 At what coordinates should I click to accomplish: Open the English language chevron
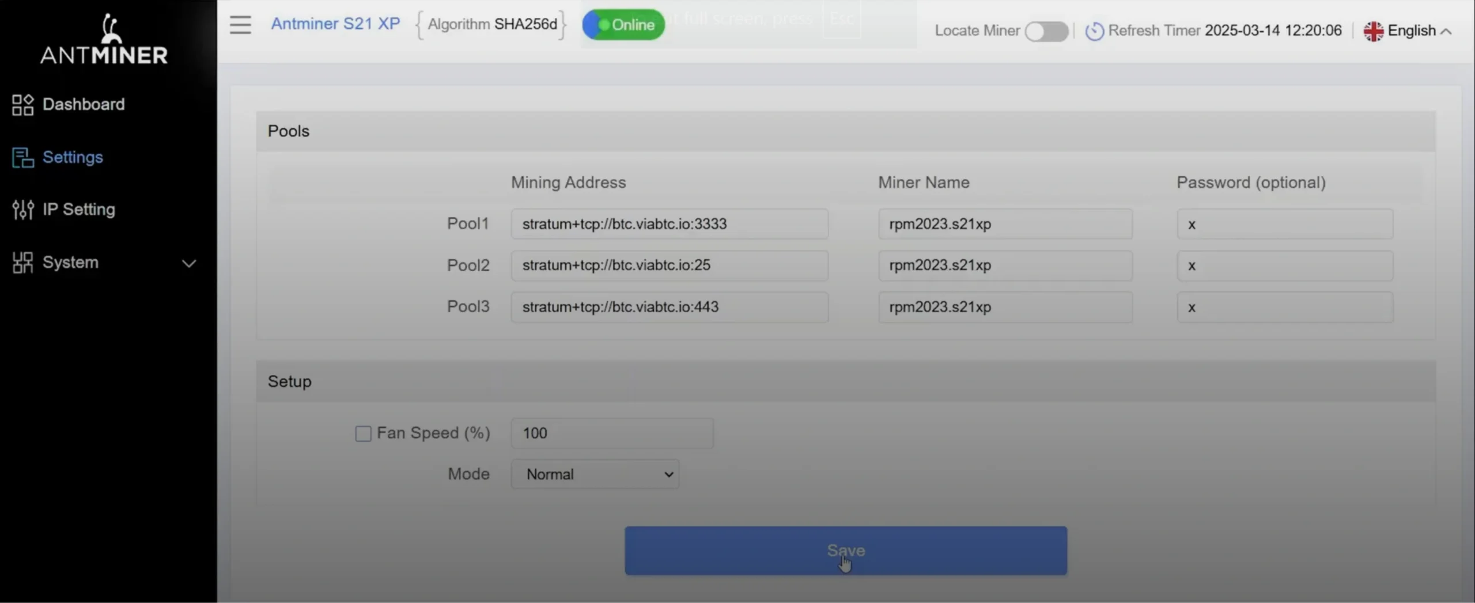[x=1446, y=32]
